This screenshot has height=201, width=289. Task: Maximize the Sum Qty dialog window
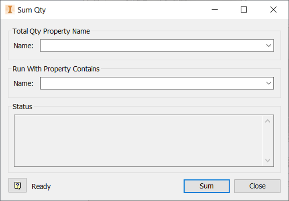coord(244,10)
